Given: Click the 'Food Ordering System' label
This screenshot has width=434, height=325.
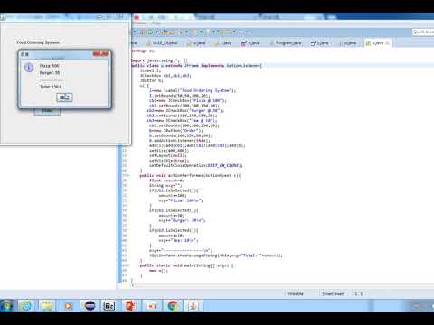Looking at the screenshot, I should coord(38,42).
